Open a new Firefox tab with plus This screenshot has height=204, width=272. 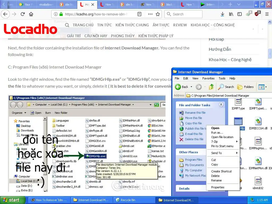[230, 4]
